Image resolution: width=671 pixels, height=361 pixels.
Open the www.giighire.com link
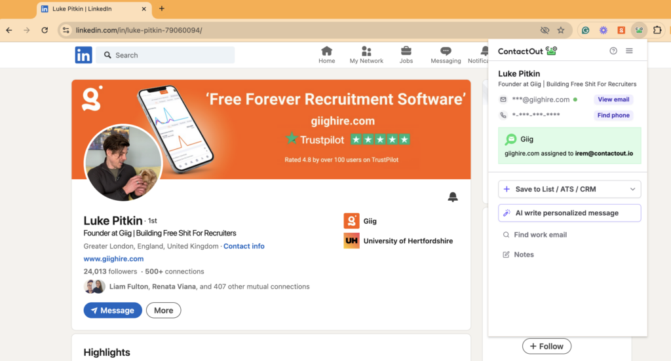coord(113,259)
